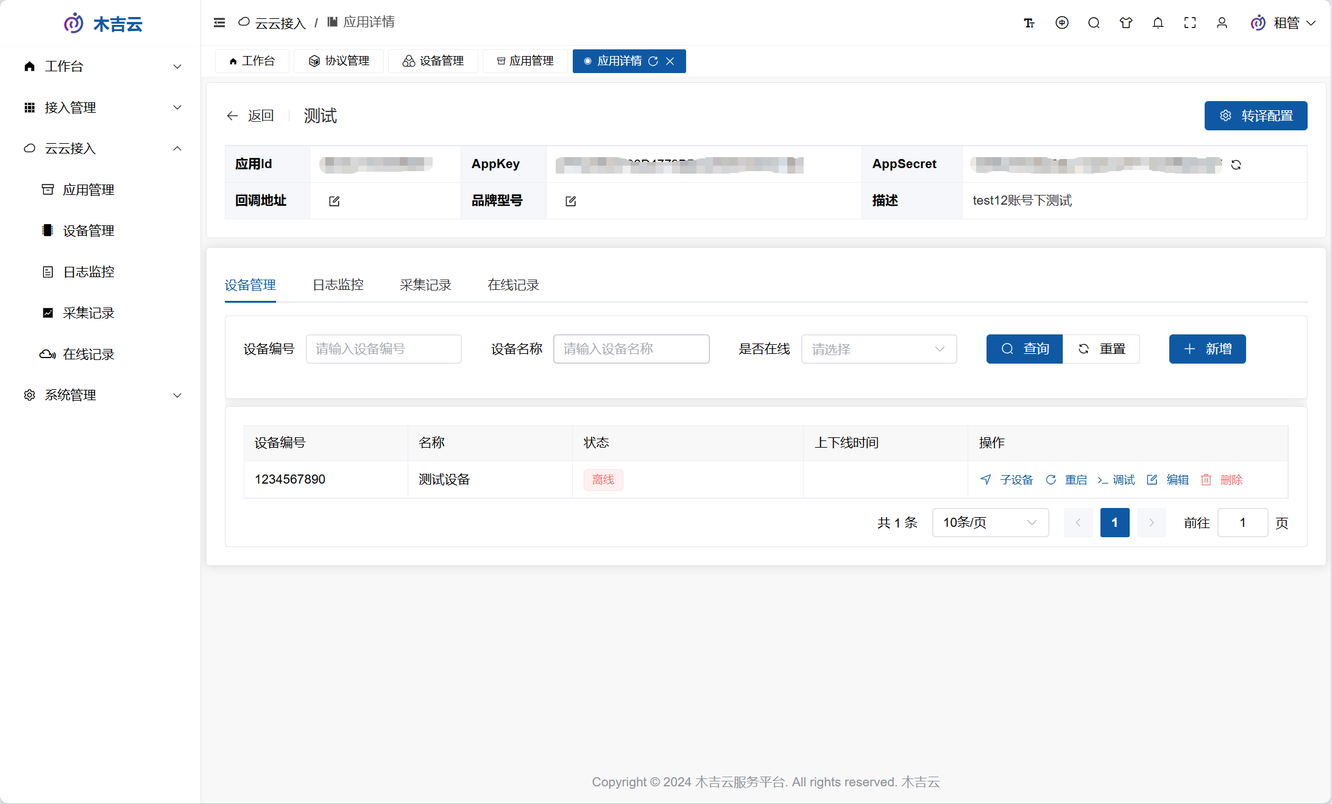Open 设备管理 in the sidebar
The width and height of the screenshot is (1332, 804).
pos(88,231)
